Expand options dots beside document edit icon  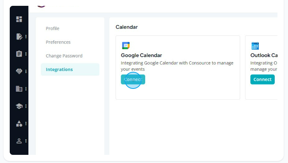click(26, 36)
